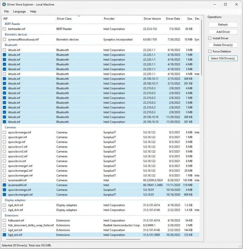Collapse the Cameras group header
Screen dimensions: 243x249
tap(10, 127)
